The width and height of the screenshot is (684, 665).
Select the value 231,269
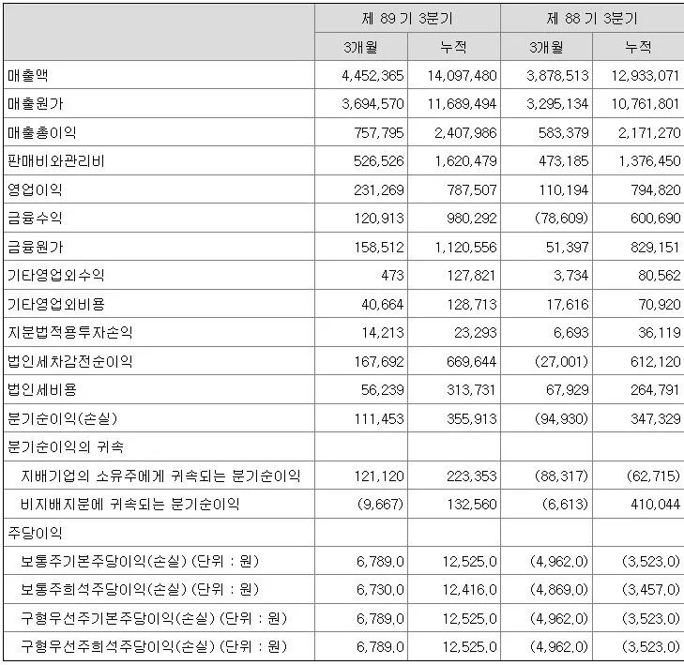379,189
